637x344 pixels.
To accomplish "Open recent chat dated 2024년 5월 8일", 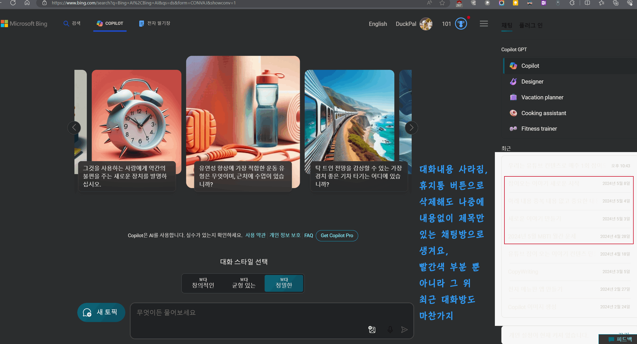I will (x=569, y=183).
